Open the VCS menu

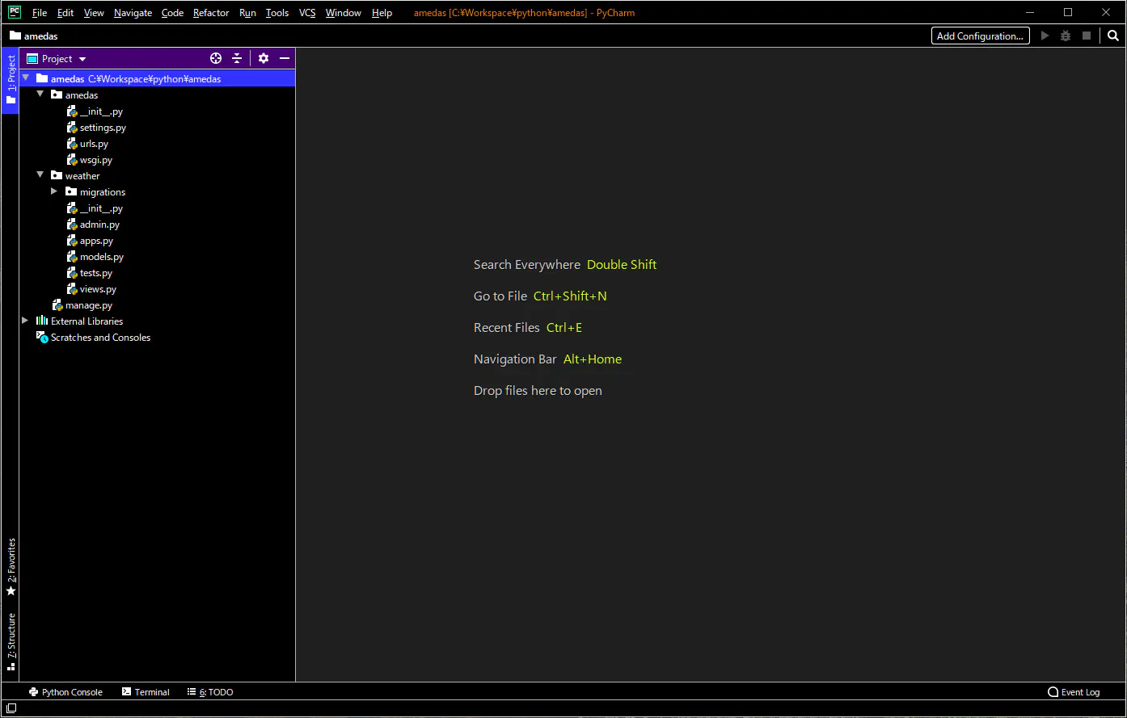point(307,13)
